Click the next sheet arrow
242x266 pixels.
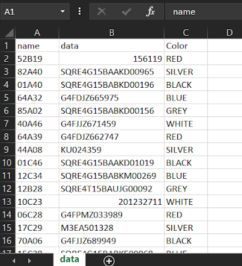pyautogui.click(x=29, y=261)
